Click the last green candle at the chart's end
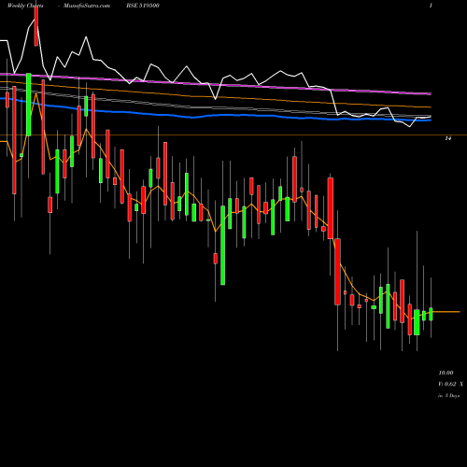Image resolution: width=467 pixels, height=467 pixels. tap(431, 314)
